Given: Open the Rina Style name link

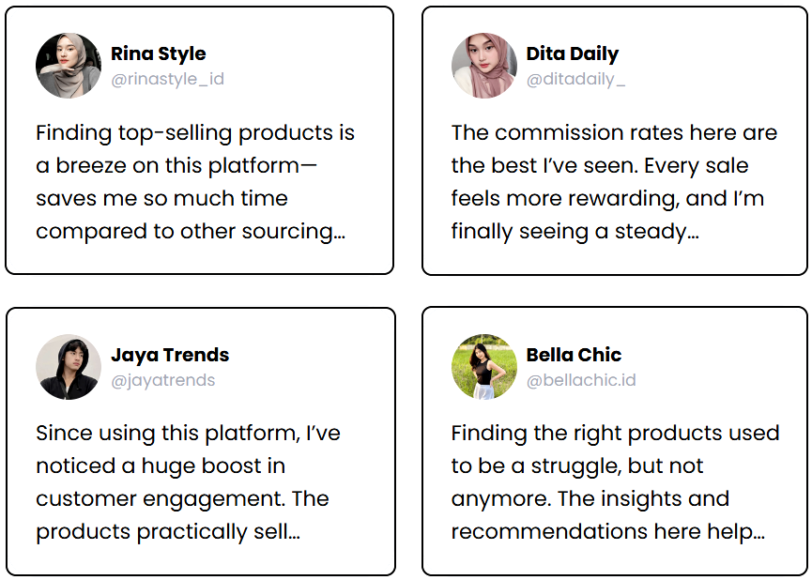Looking at the screenshot, I should (159, 53).
